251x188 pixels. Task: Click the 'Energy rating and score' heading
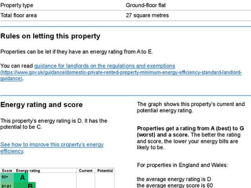click(x=42, y=105)
